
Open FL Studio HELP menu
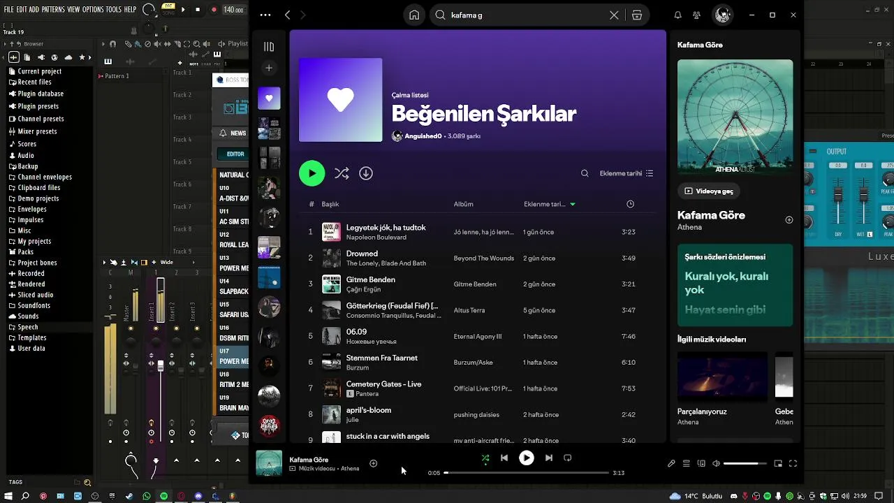tap(131, 10)
